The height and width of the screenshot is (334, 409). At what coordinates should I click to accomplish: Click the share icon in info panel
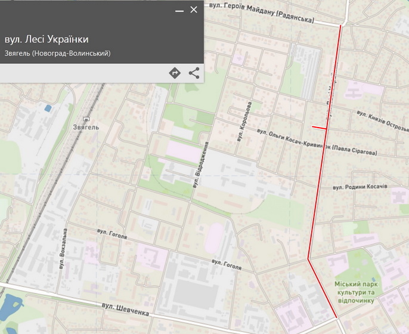(x=194, y=73)
